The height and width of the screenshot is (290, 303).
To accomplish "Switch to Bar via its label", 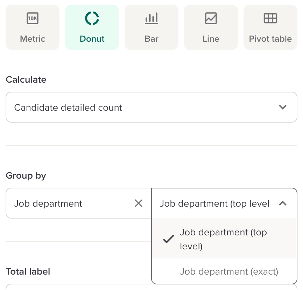I will click(151, 39).
